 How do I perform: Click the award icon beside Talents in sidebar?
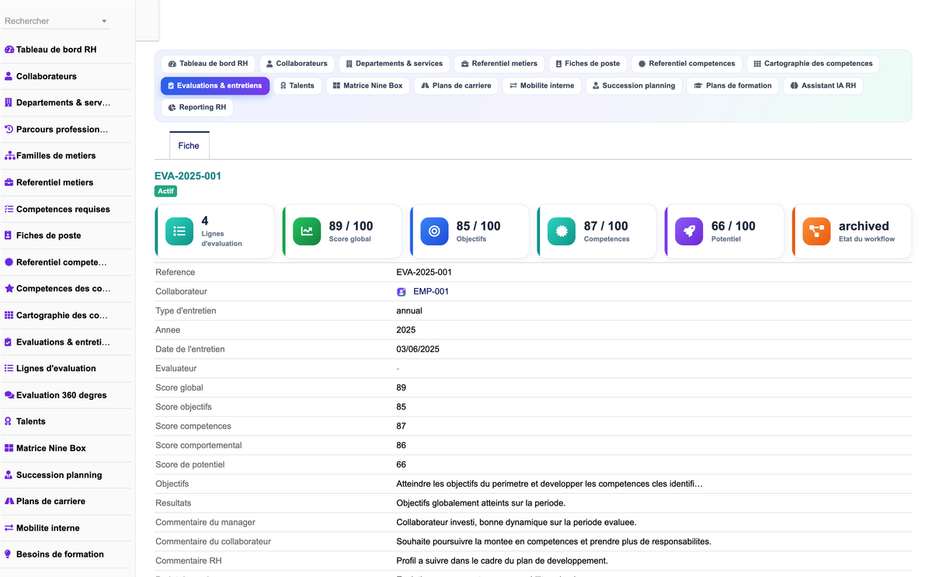click(x=9, y=422)
